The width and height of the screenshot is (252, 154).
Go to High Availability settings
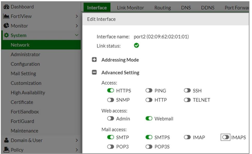28,93
